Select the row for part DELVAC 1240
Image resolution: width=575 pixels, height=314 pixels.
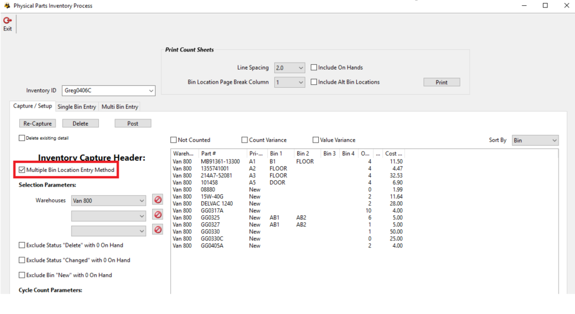(x=288, y=203)
